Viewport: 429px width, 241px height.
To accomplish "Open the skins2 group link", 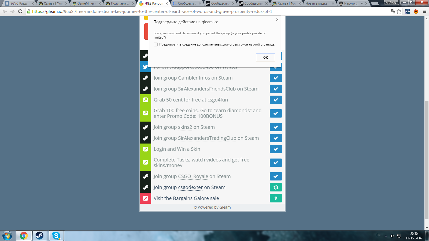I will pos(185,127).
